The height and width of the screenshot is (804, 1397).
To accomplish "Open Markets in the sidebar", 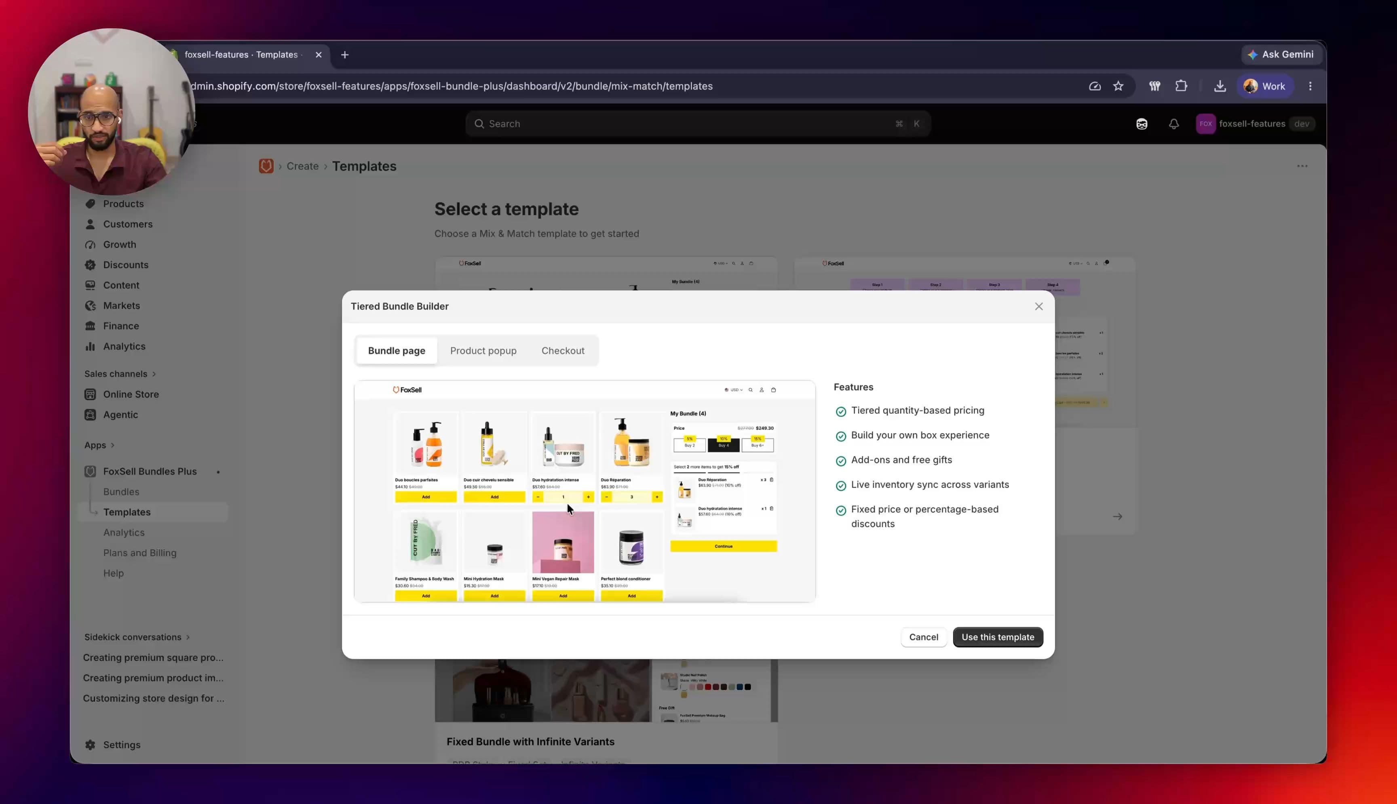I will click(122, 306).
